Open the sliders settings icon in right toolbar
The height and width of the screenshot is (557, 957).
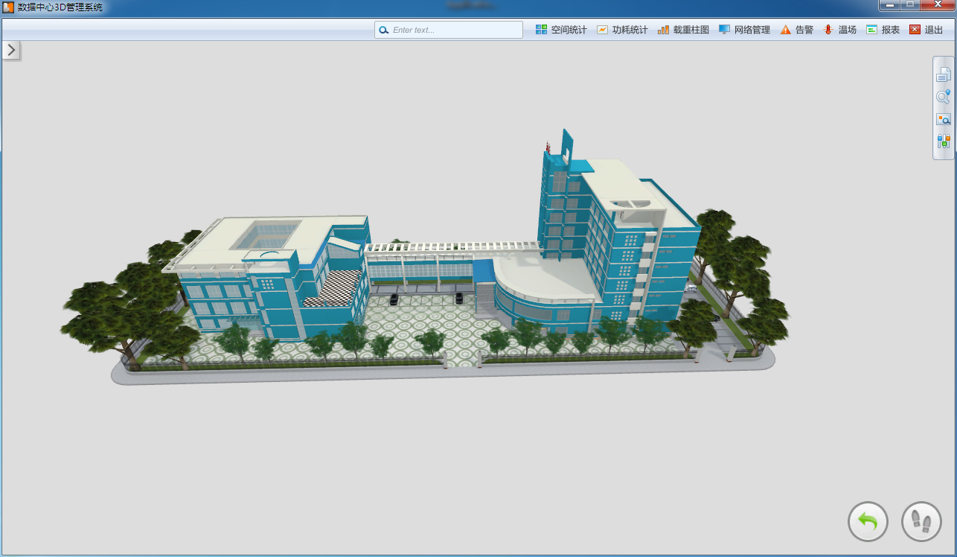pyautogui.click(x=944, y=141)
